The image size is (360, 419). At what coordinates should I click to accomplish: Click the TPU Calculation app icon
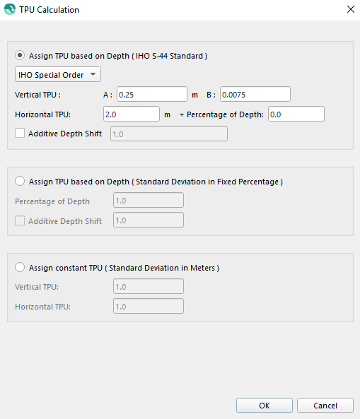(x=10, y=9)
